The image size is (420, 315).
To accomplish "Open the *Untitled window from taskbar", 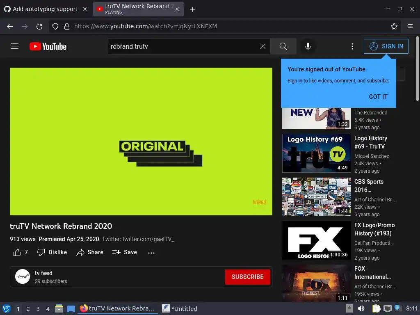I will point(180,308).
